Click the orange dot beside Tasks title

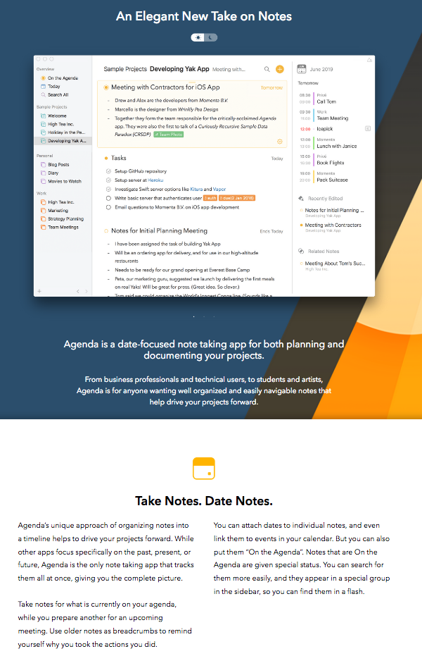(106, 158)
